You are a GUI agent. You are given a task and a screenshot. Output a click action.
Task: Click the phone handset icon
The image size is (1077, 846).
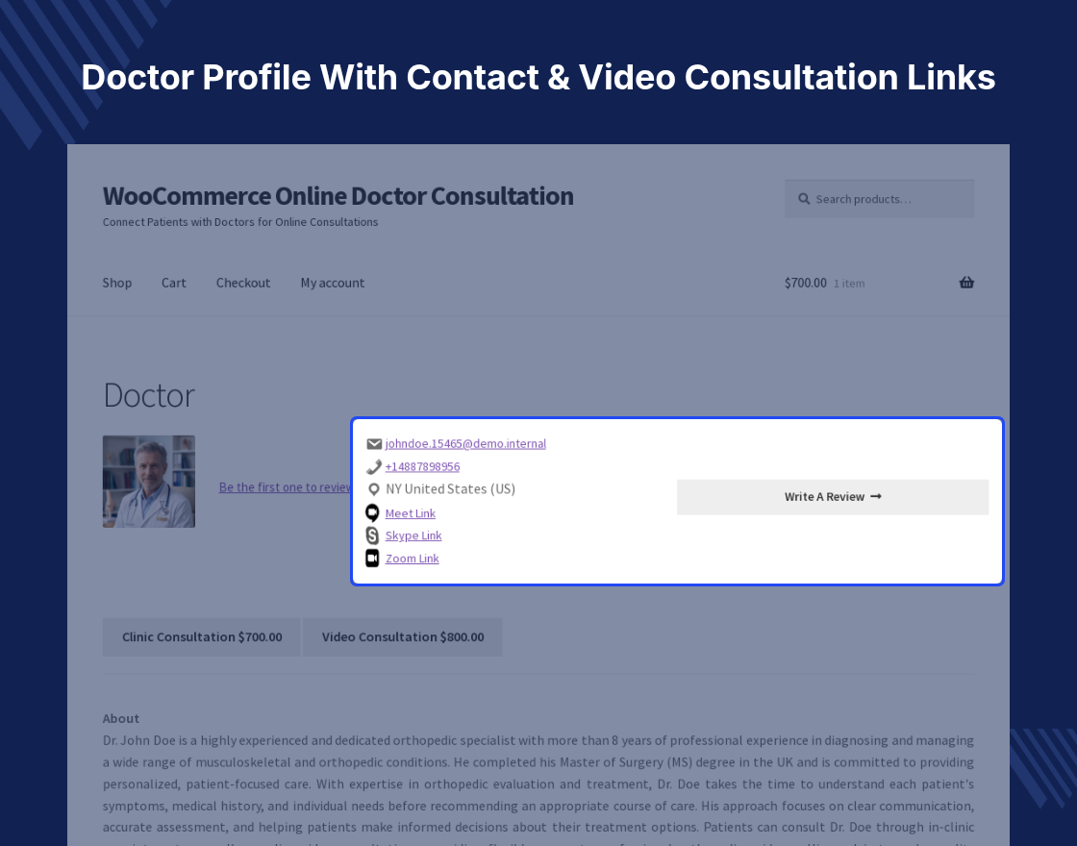(374, 467)
